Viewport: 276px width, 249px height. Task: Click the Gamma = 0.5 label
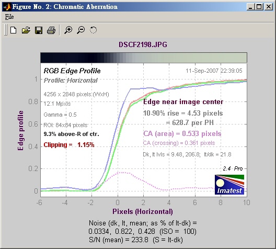point(60,115)
